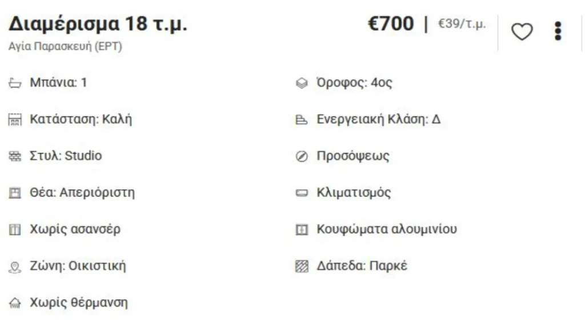This screenshot has height=329, width=585.
Task: Click the air conditioner icon beside Κλιματισμός
Action: [302, 193]
